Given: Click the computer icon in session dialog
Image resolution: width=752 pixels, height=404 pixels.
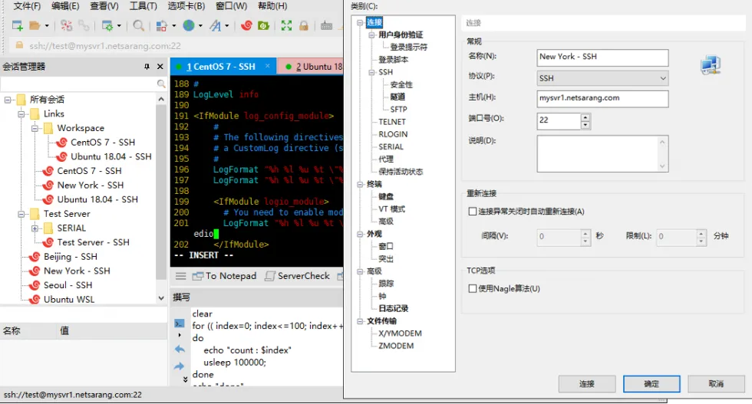Looking at the screenshot, I should 711,65.
